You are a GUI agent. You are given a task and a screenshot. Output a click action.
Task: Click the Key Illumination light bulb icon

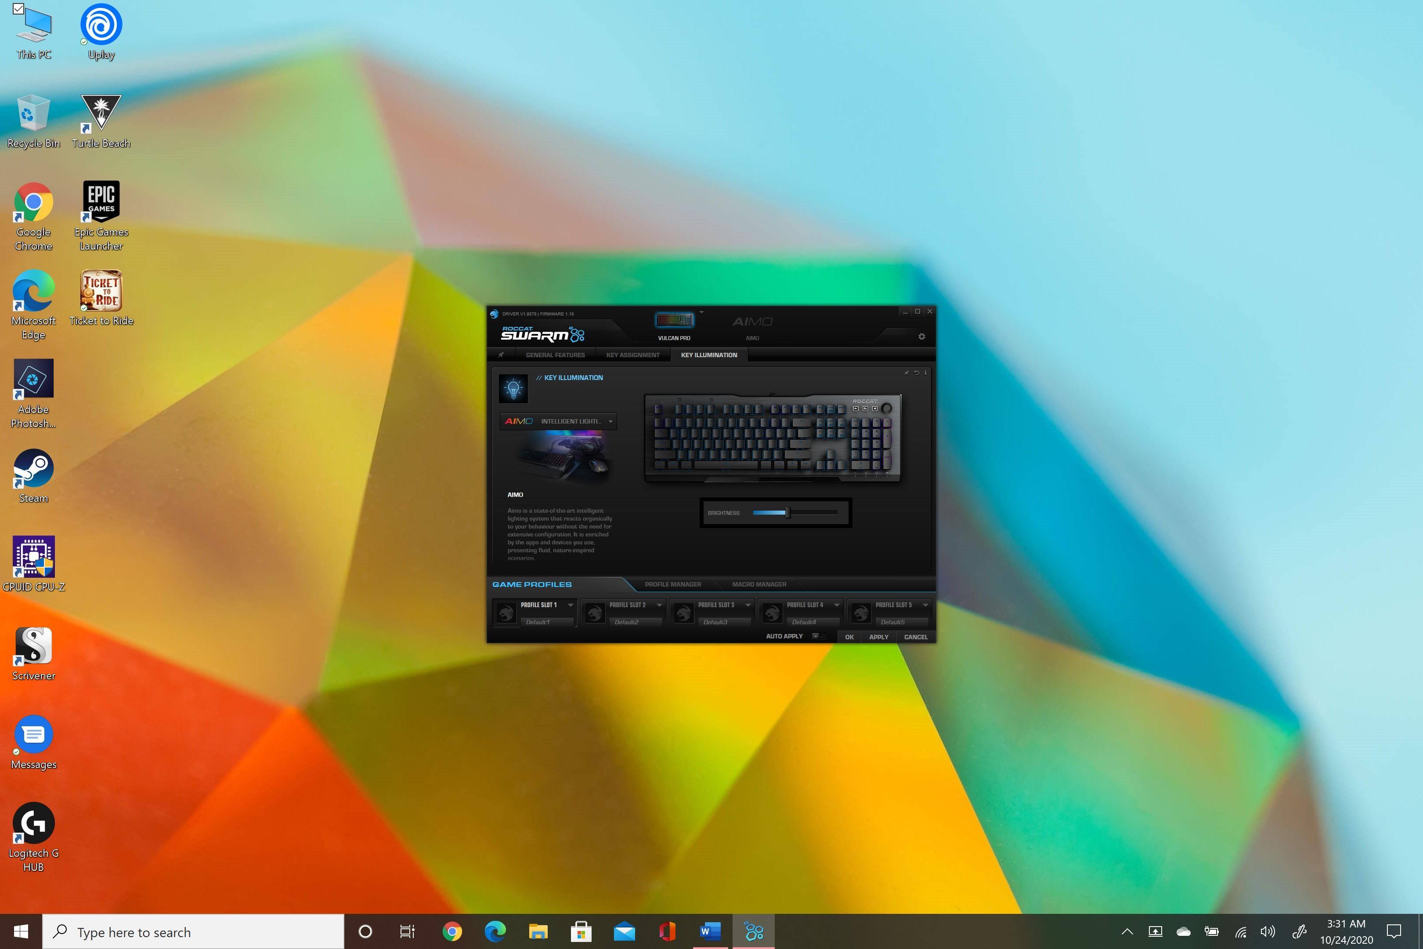coord(513,388)
